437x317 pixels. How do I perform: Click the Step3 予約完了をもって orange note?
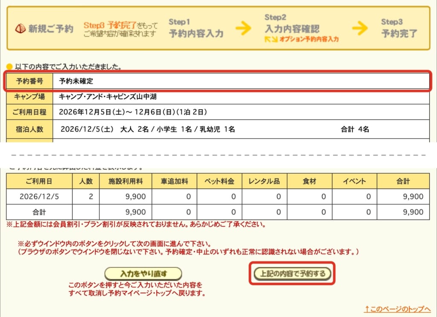120,26
